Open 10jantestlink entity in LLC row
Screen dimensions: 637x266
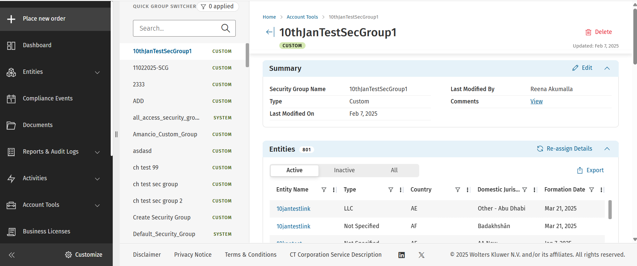pyautogui.click(x=293, y=209)
